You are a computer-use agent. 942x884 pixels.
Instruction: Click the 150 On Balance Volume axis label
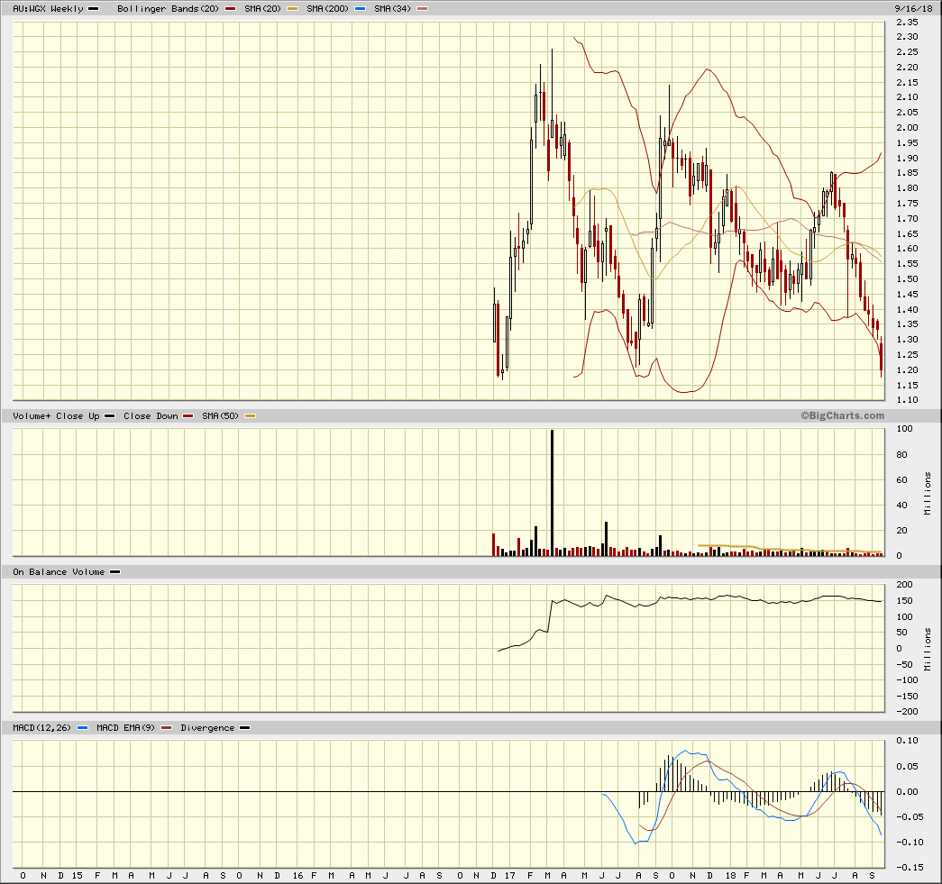click(x=904, y=600)
